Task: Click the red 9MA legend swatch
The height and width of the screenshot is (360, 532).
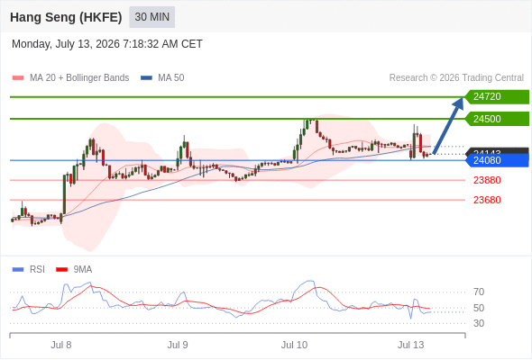Action: (x=61, y=270)
